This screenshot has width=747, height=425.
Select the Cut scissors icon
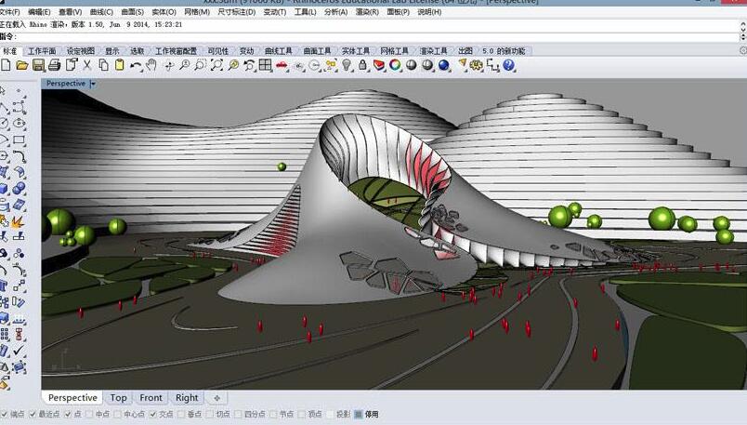[x=87, y=65]
